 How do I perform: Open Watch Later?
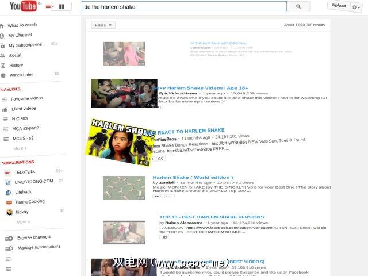tap(21, 75)
